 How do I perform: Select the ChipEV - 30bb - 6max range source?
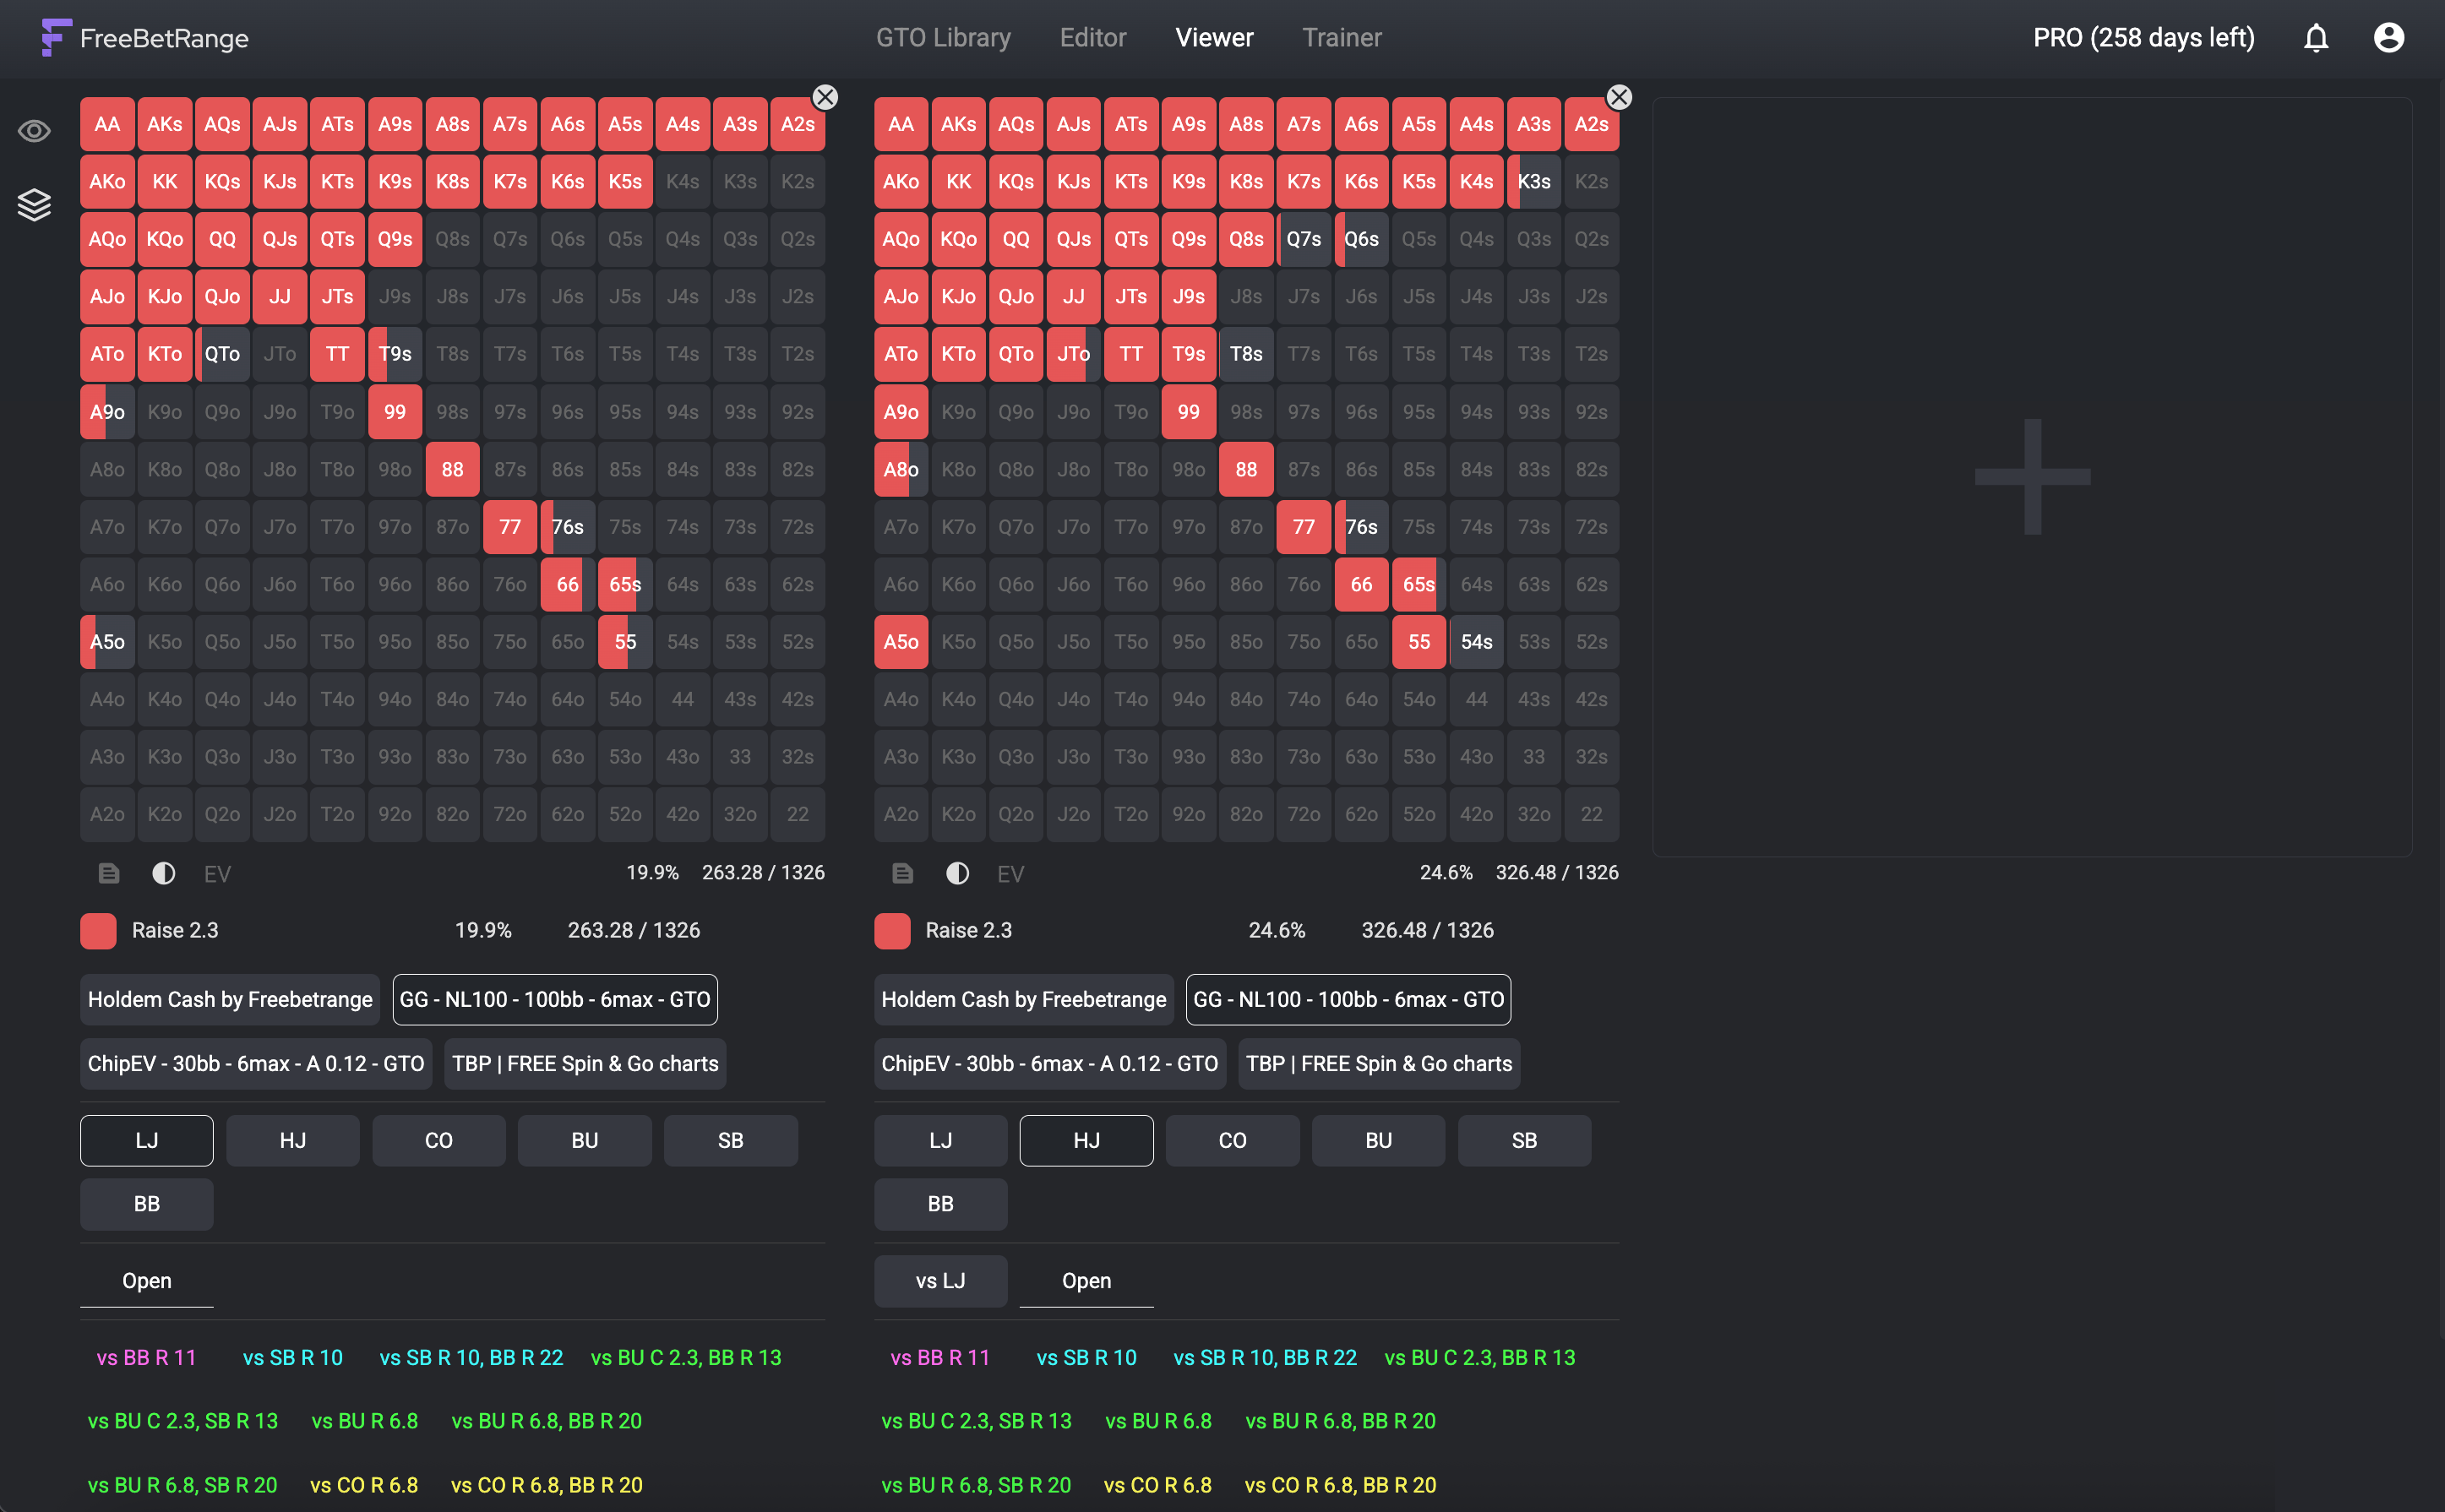point(256,1063)
